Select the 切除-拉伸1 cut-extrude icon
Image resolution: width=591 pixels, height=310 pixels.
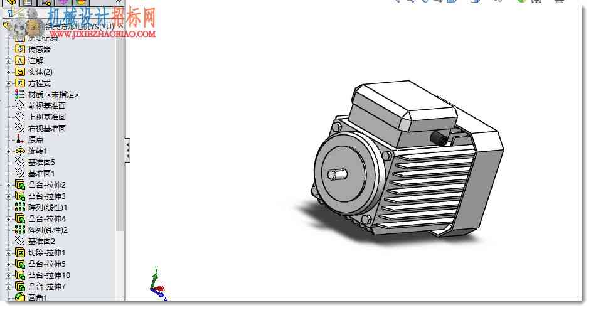(x=20, y=252)
